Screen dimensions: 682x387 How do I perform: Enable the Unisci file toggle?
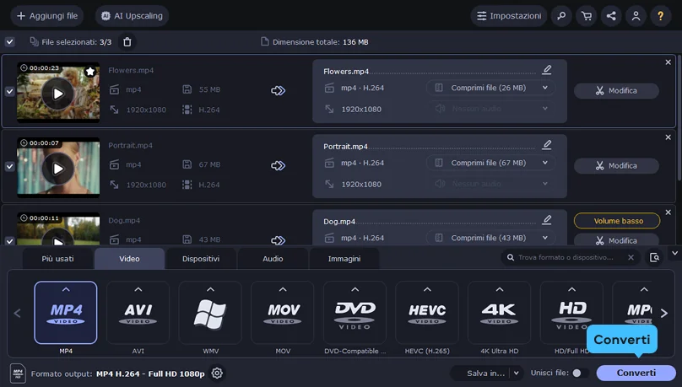coord(580,374)
